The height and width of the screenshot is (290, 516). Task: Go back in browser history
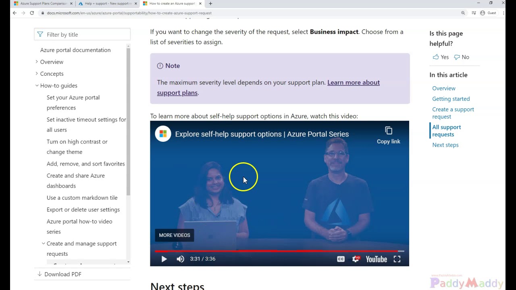[15, 13]
